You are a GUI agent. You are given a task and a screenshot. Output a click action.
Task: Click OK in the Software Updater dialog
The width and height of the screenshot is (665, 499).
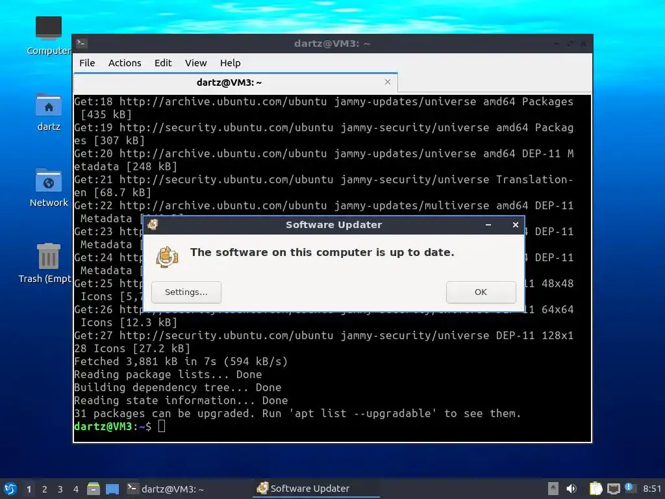click(x=481, y=292)
